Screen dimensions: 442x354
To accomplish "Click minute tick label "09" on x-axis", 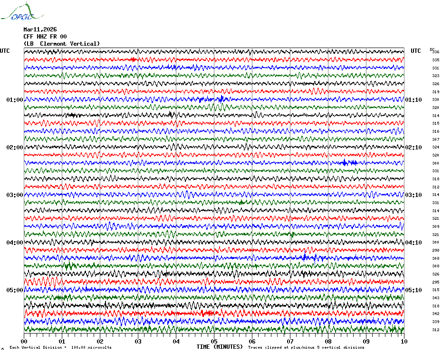I will click(x=366, y=342).
